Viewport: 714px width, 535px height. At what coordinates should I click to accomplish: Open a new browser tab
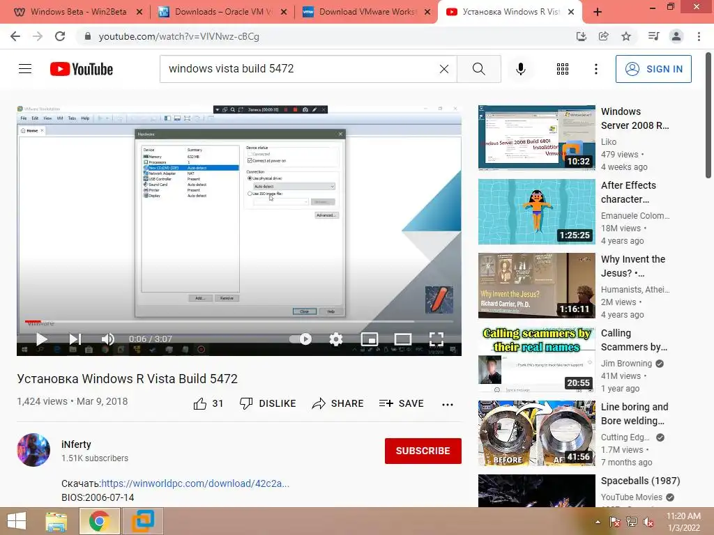click(598, 12)
